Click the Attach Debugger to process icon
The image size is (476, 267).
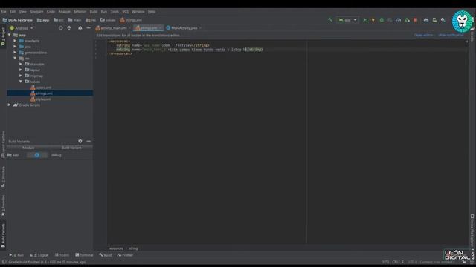(x=407, y=20)
